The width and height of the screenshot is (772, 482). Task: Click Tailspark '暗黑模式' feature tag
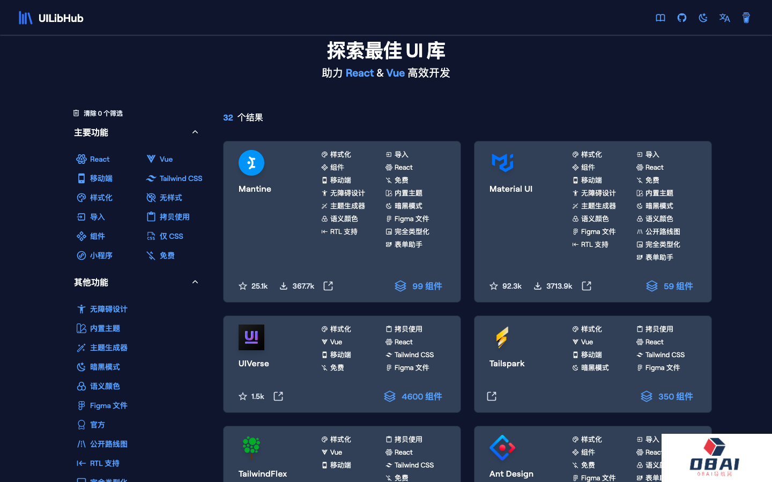[591, 367]
